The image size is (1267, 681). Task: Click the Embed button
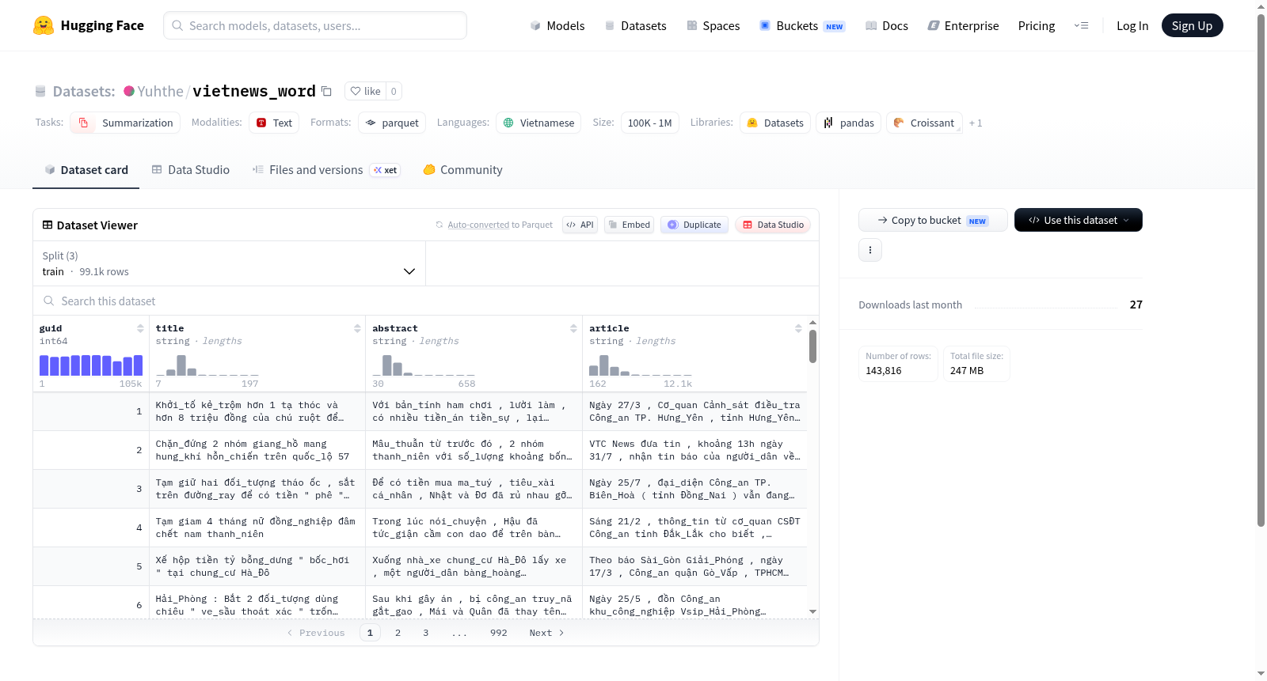pyautogui.click(x=629, y=225)
